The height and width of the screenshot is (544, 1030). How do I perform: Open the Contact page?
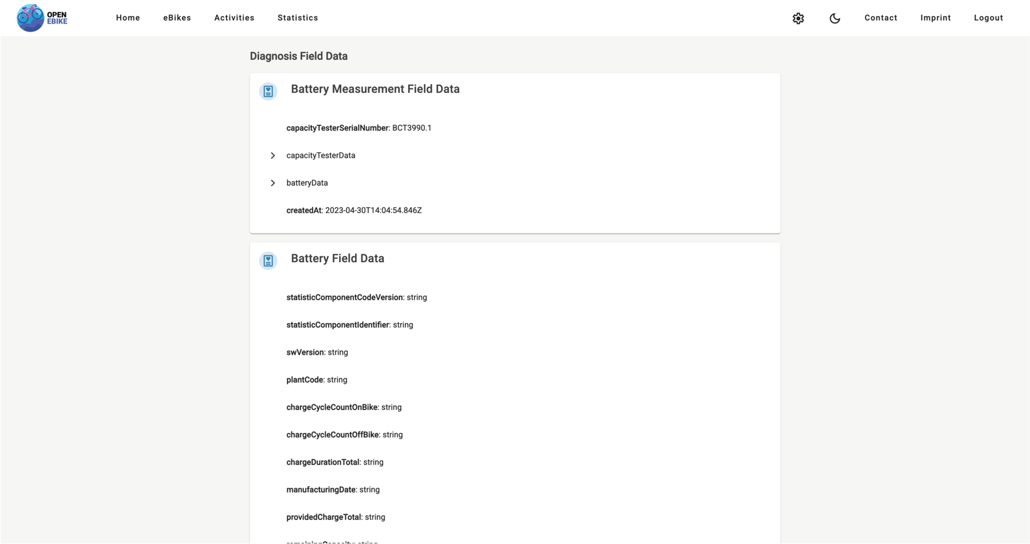(880, 18)
